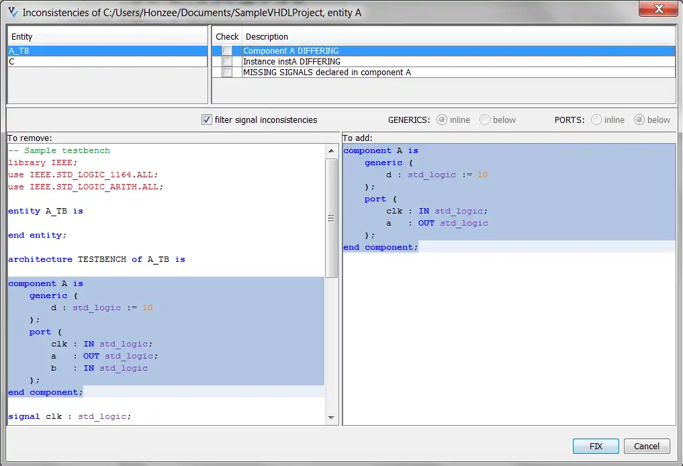Click the app icon in title bar
Viewport: 683px width, 466px height.
(12, 12)
